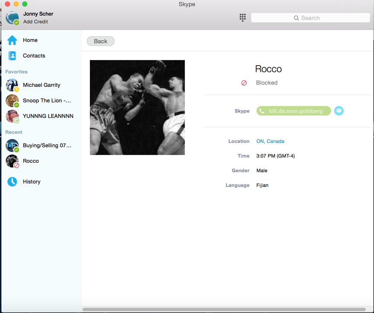The width and height of the screenshot is (374, 313).
Task: Call bill.da.man.goldberg Skype button
Action: coord(294,111)
